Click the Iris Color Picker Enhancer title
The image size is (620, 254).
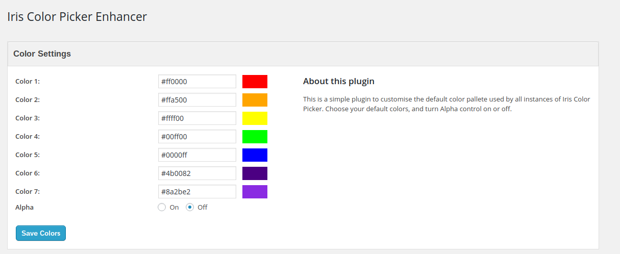[x=77, y=17]
